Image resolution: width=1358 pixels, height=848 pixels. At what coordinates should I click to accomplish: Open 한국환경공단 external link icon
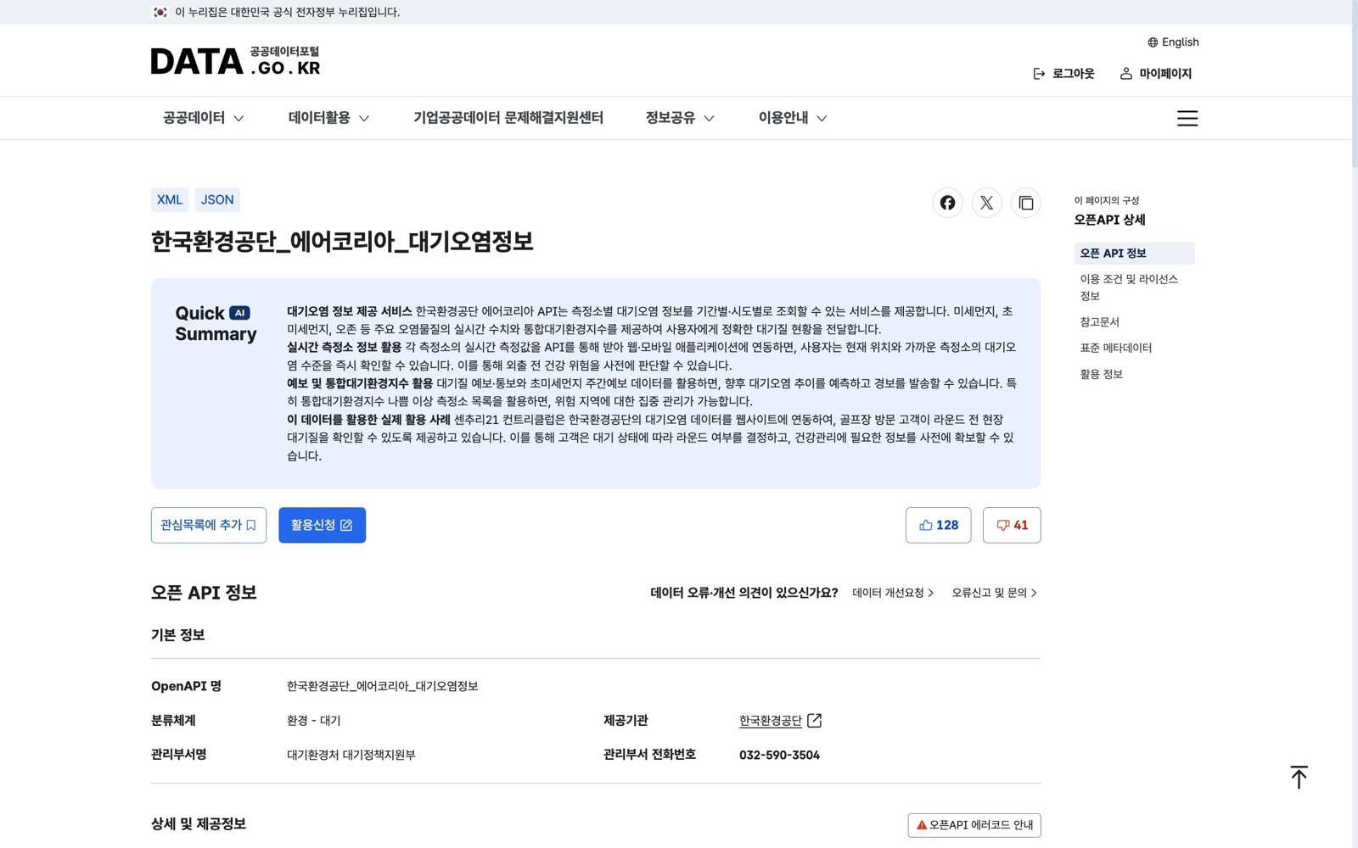(815, 720)
